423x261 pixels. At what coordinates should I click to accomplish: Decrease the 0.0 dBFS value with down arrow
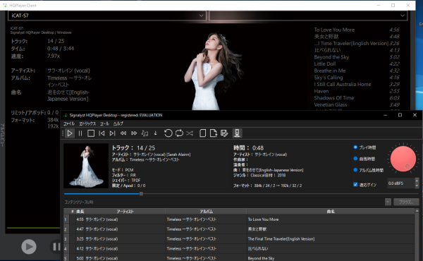click(417, 186)
